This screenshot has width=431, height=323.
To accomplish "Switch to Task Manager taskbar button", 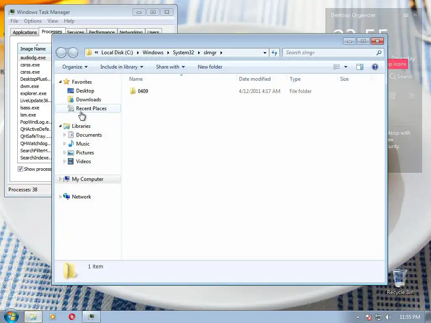I will point(91,317).
